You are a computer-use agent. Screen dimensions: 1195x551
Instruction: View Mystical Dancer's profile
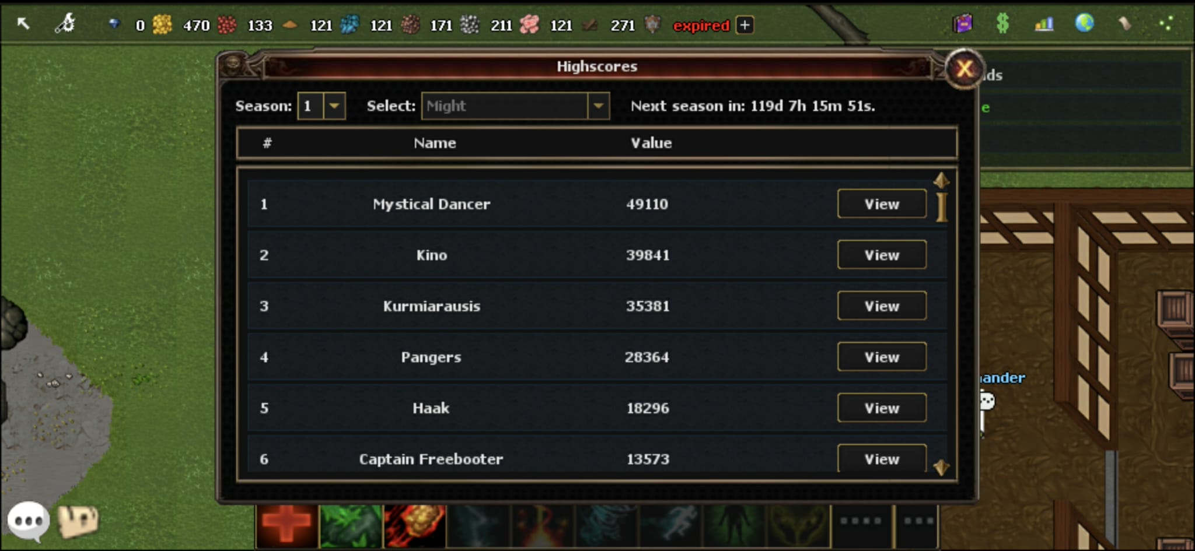coord(882,204)
